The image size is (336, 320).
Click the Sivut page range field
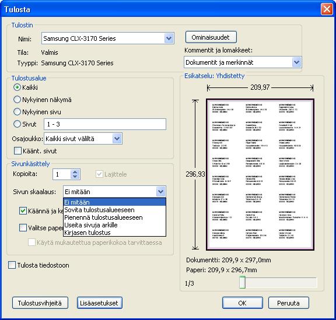point(105,124)
